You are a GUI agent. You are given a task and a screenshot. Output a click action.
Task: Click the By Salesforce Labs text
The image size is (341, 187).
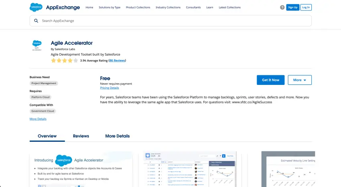click(63, 49)
